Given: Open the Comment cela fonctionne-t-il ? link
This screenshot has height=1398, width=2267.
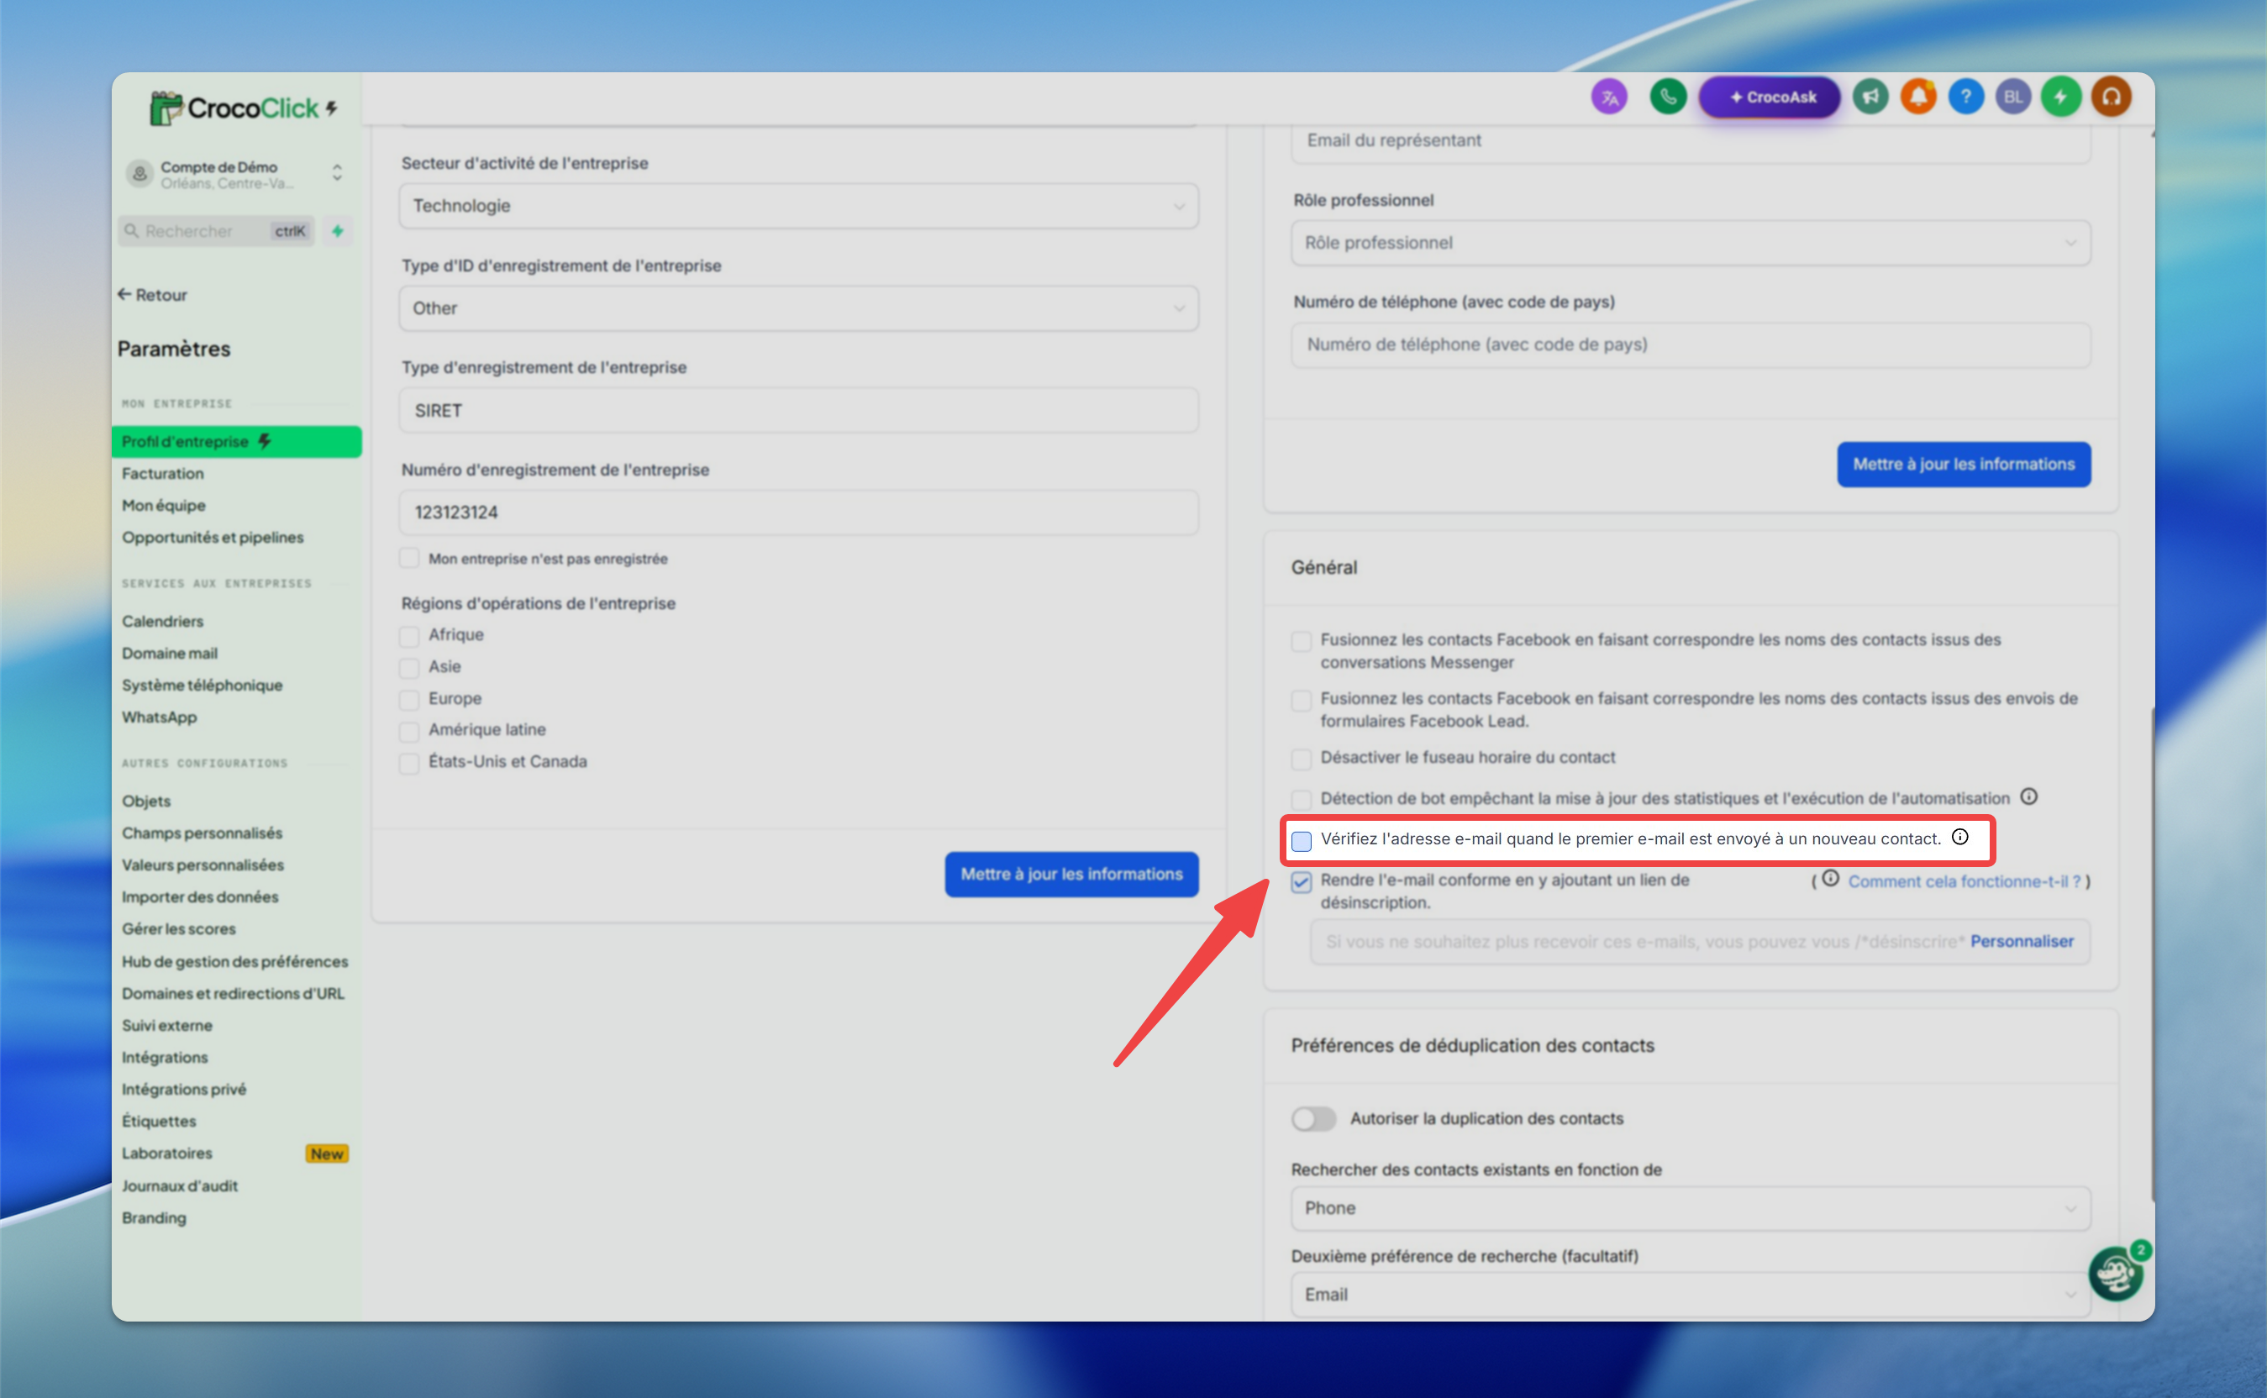Looking at the screenshot, I should pos(1965,881).
